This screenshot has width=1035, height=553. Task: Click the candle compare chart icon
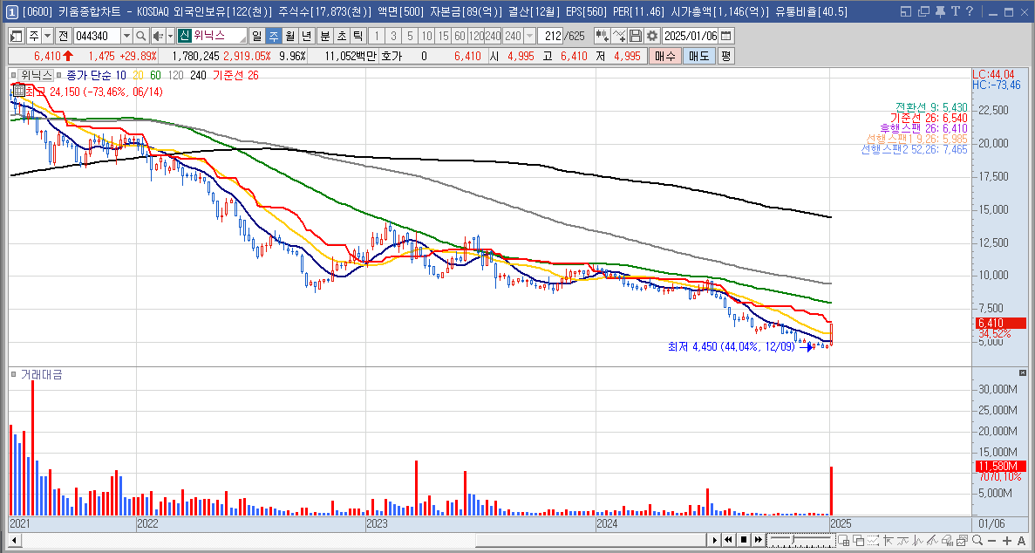click(602, 36)
